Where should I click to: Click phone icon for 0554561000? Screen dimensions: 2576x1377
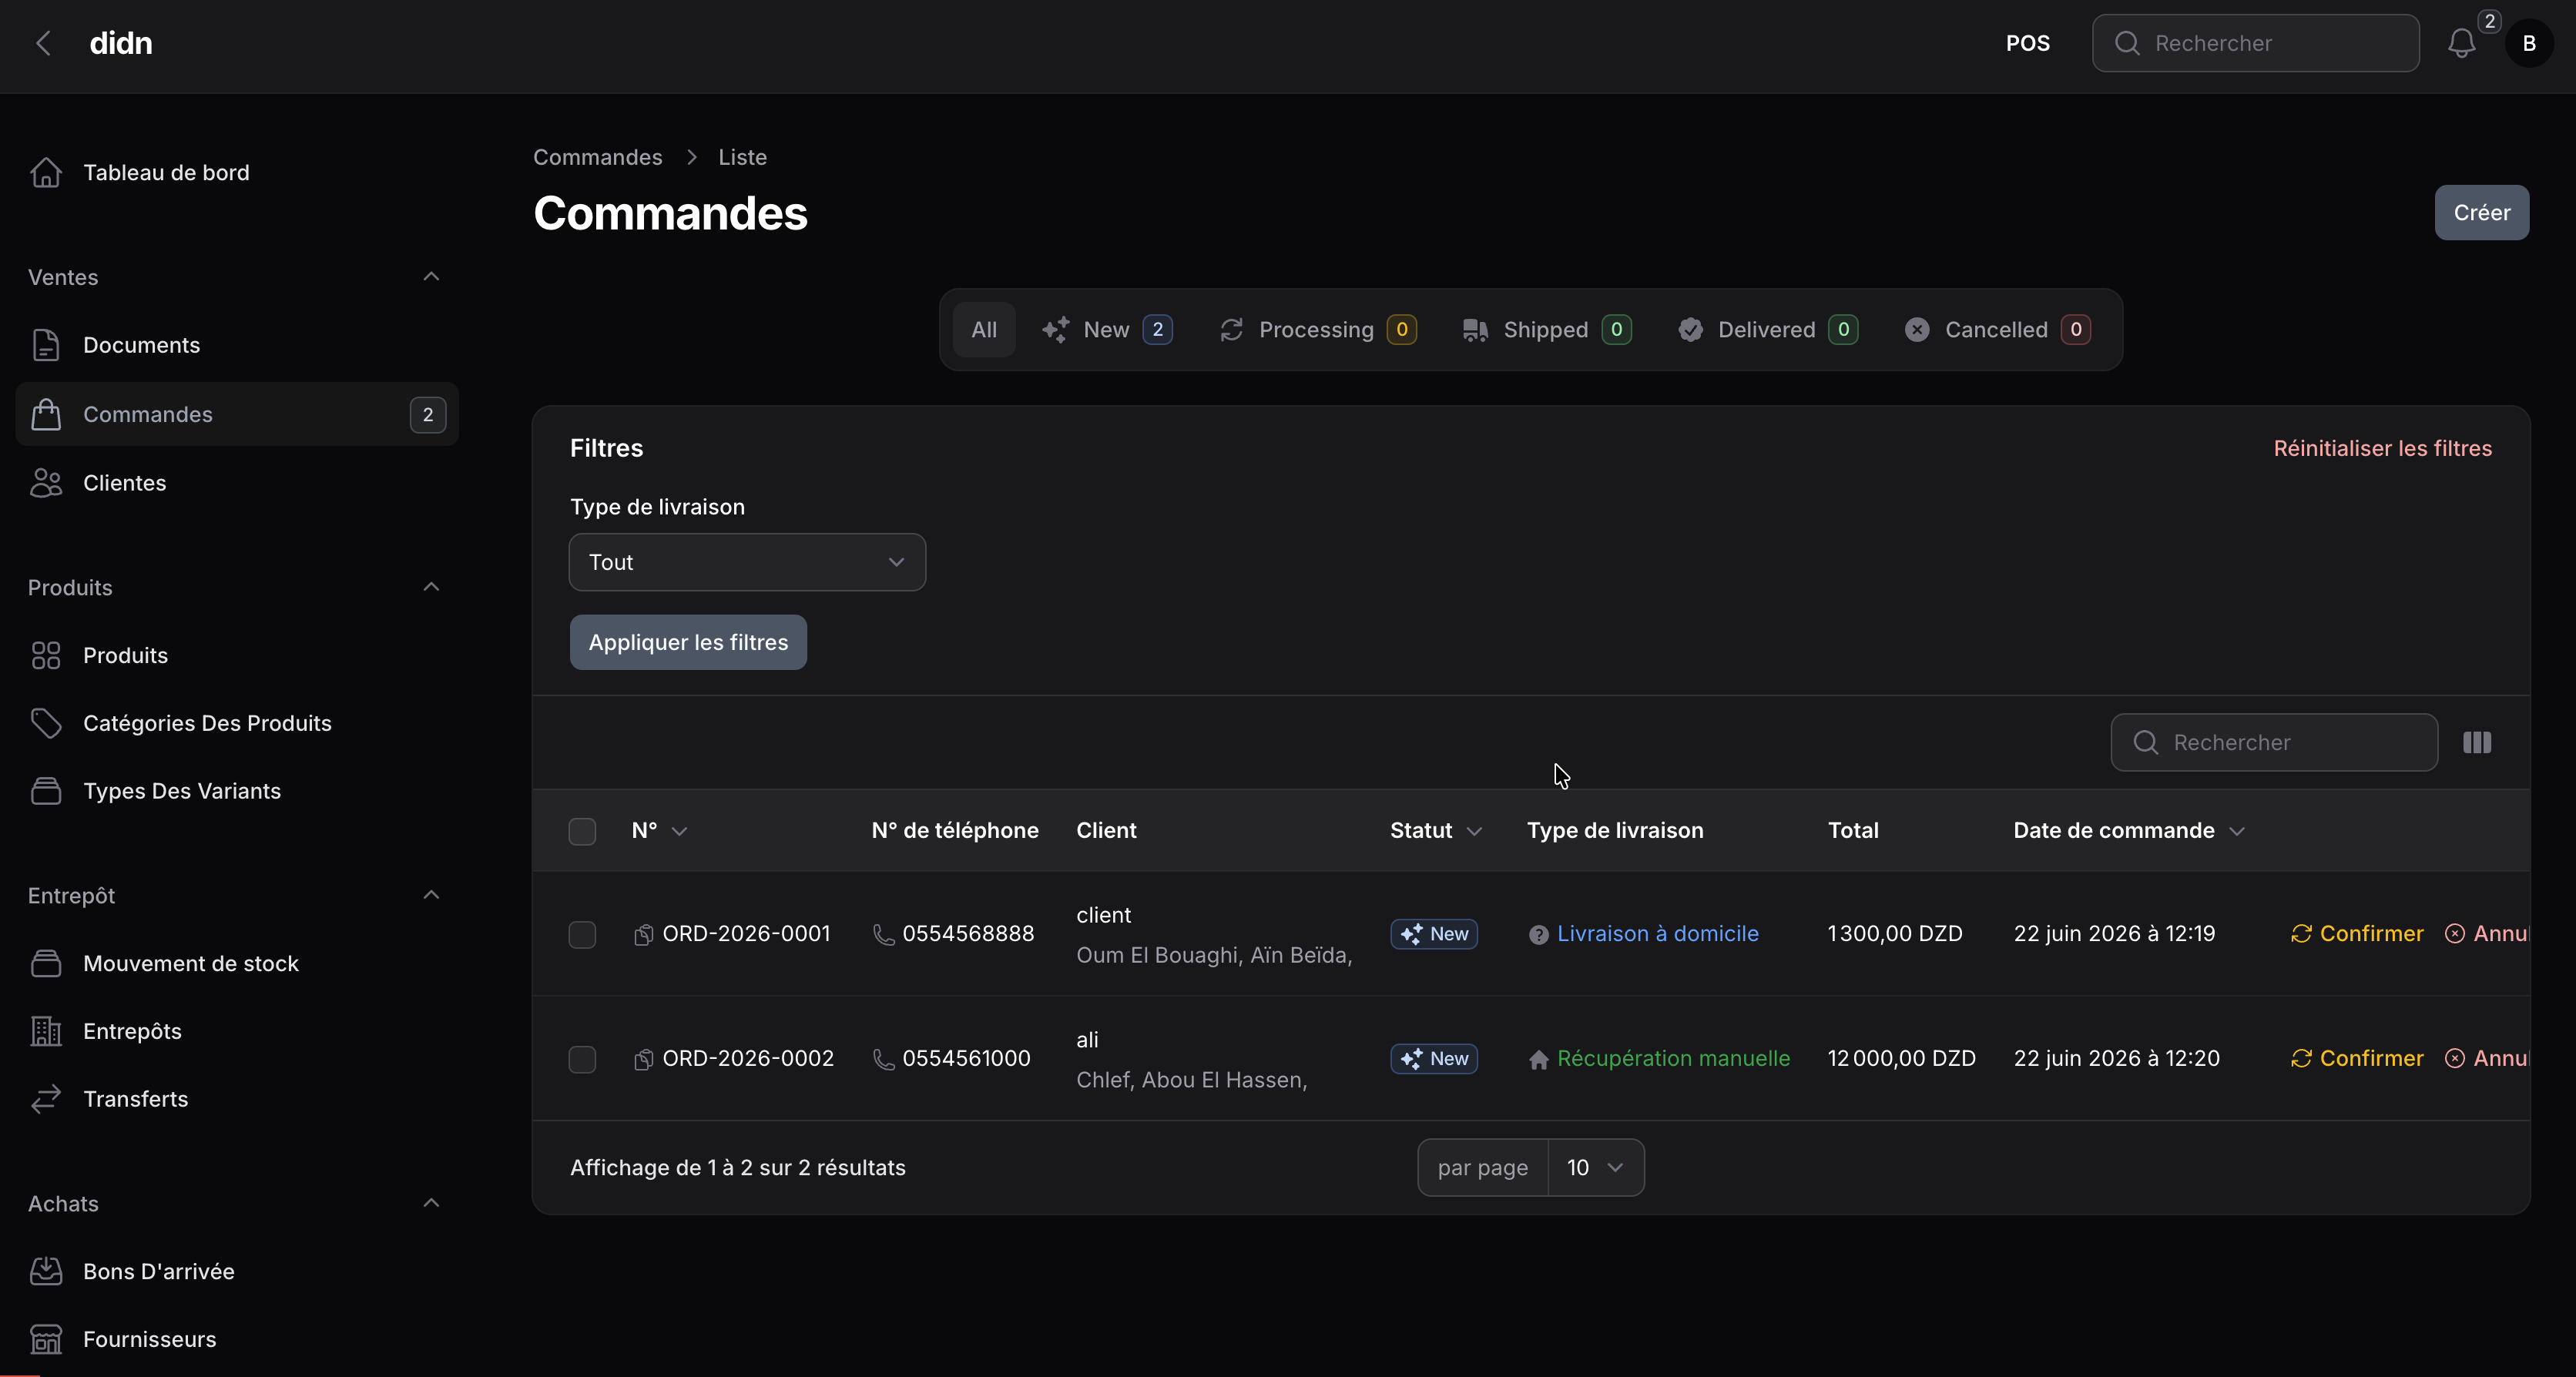click(x=883, y=1059)
